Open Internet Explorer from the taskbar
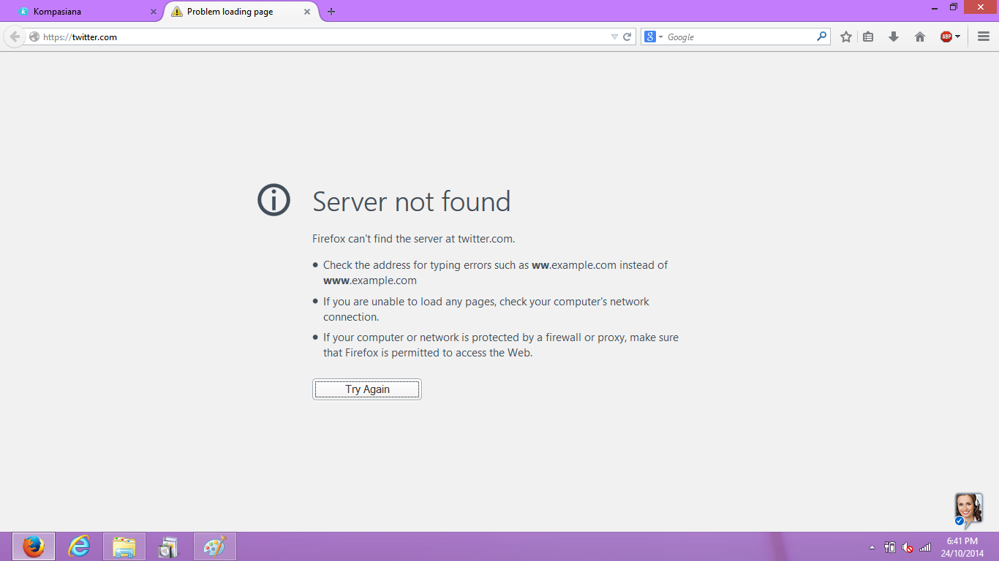The height and width of the screenshot is (561, 999). pos(79,546)
